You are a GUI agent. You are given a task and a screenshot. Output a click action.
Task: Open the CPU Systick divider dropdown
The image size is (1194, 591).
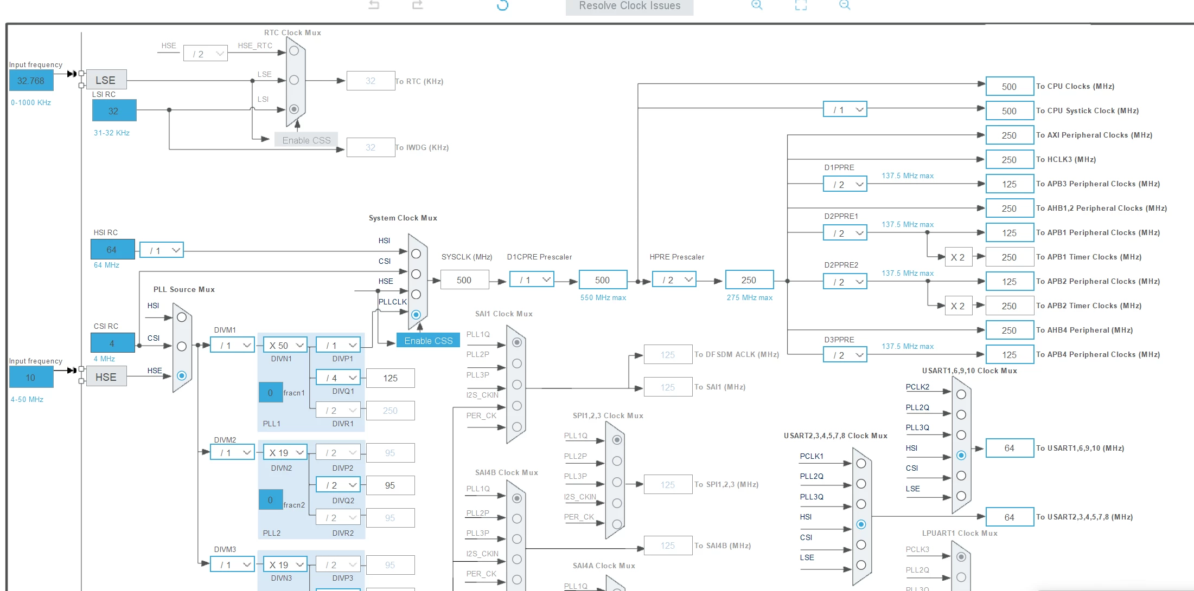point(845,109)
